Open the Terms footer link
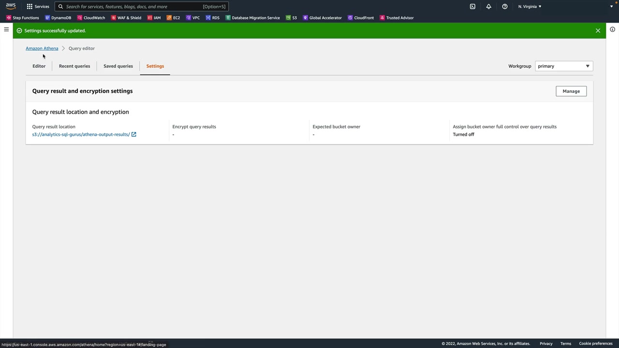The width and height of the screenshot is (619, 348). (566, 344)
